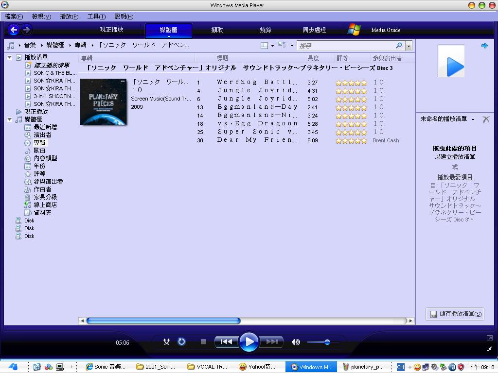Open the 檔案 menu
Viewport: 498px width, 373px height.
[14, 17]
